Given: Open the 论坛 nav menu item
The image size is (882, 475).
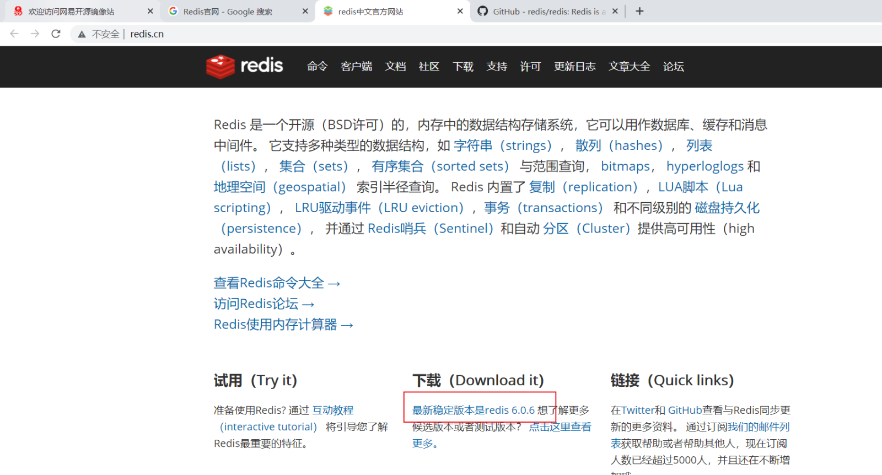Looking at the screenshot, I should [674, 67].
